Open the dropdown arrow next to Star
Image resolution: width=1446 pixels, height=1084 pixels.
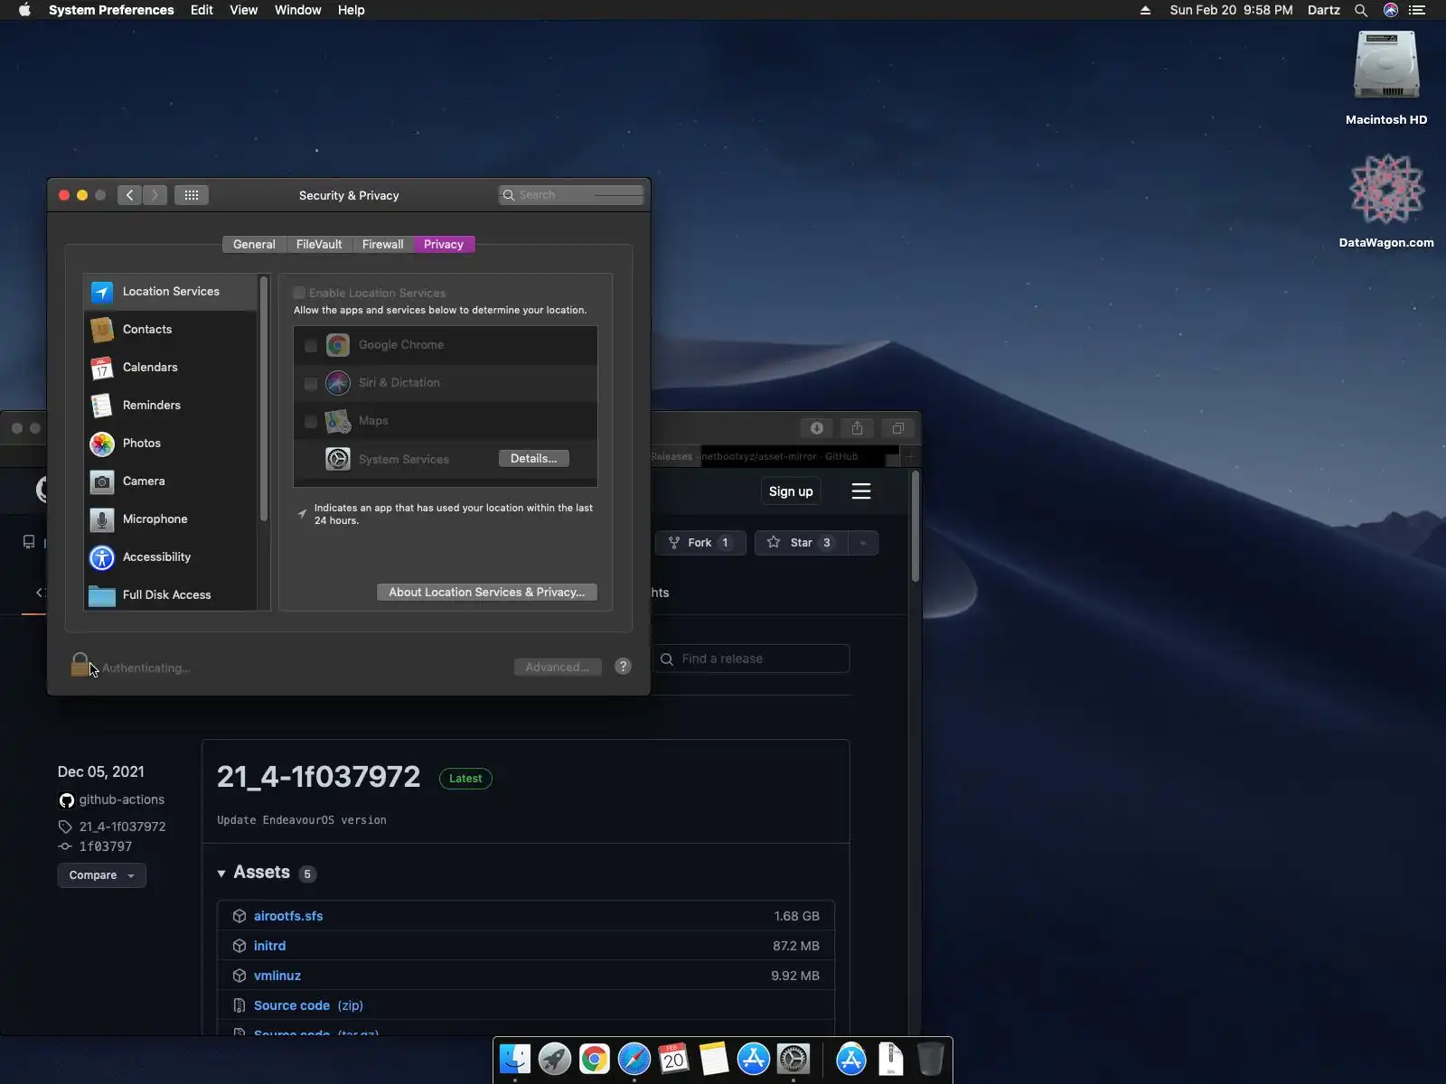pos(863,543)
